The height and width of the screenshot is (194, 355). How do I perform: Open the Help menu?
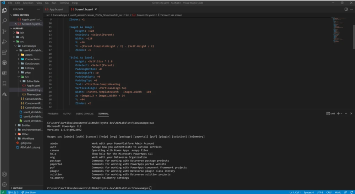click(x=75, y=3)
